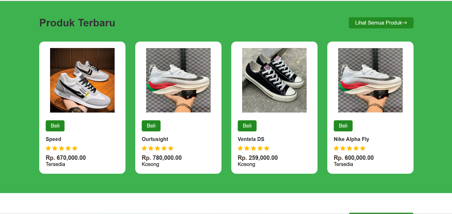The width and height of the screenshot is (452, 214).
Task: Select the Ventela DS product image
Action: pos(274,80)
